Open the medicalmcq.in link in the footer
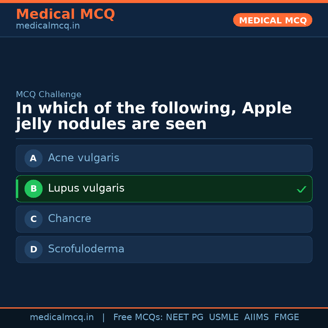The width and height of the screenshot is (328, 328). point(62,317)
